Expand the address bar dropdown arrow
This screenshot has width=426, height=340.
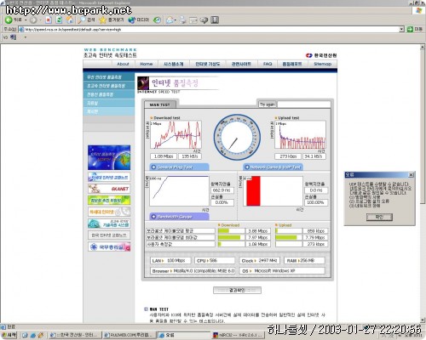click(401, 29)
